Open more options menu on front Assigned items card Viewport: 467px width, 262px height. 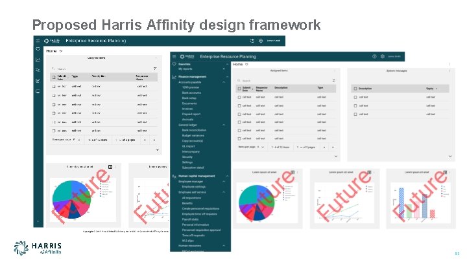point(335,71)
